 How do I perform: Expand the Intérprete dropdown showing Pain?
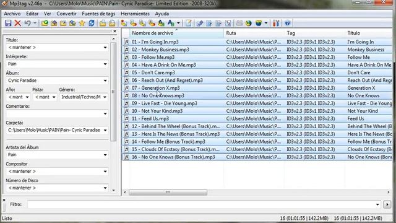pos(105,64)
